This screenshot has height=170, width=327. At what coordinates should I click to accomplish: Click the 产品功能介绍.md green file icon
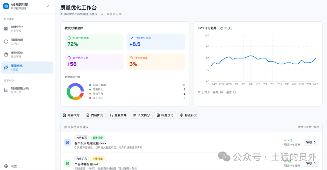(x=67, y=163)
